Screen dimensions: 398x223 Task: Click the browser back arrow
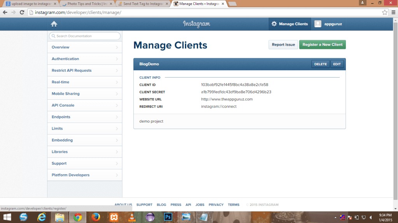point(5,12)
